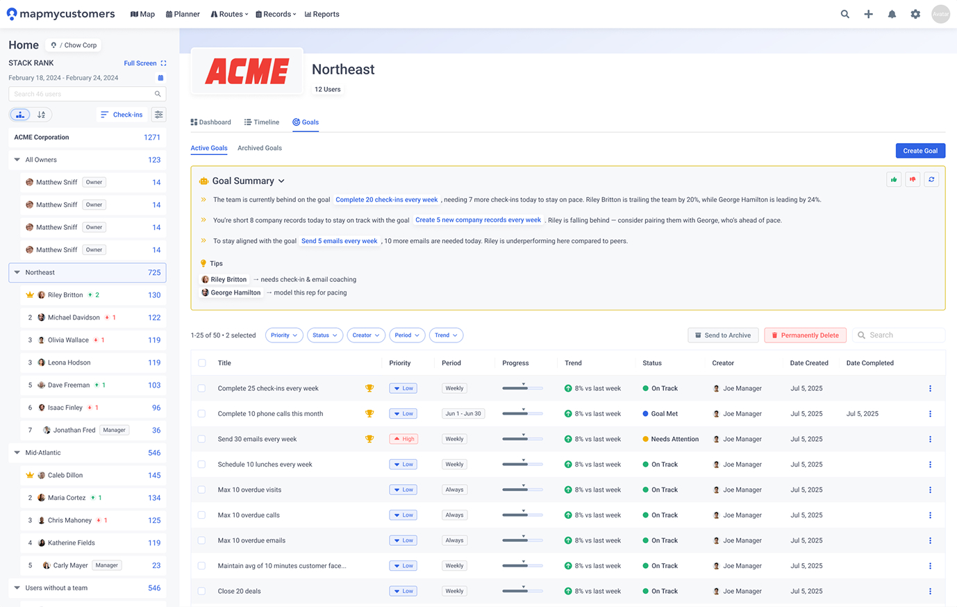Refresh the Goal Summary
This screenshot has height=607, width=957.
(931, 180)
